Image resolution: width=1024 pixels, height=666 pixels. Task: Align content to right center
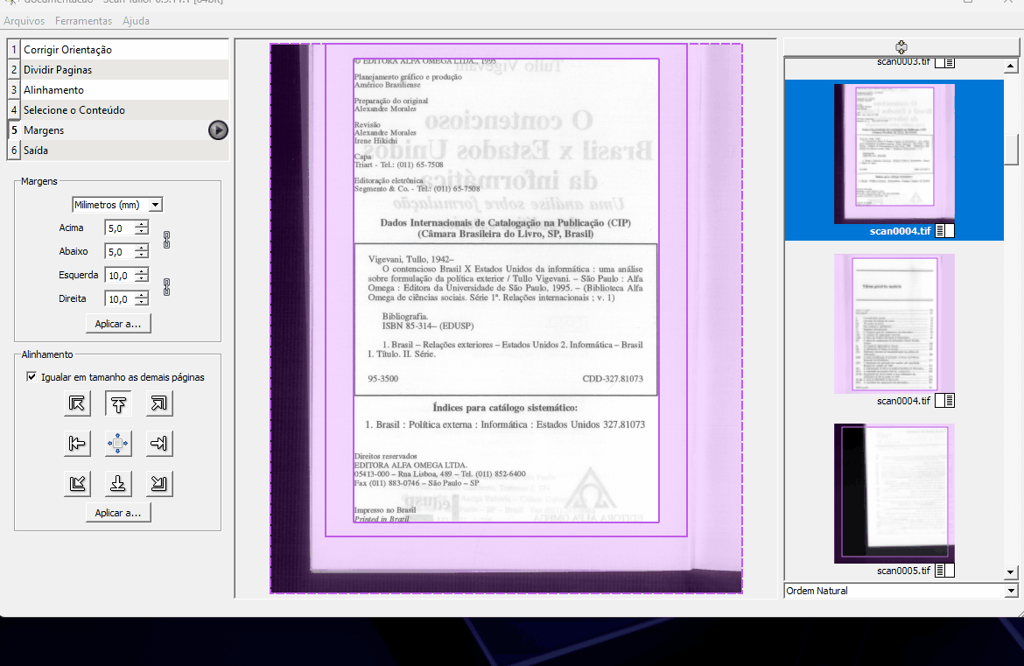pos(159,444)
